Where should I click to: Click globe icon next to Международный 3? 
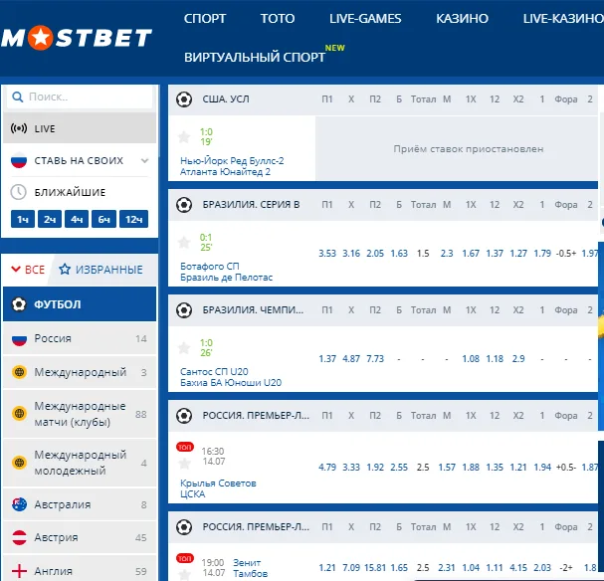tap(19, 372)
